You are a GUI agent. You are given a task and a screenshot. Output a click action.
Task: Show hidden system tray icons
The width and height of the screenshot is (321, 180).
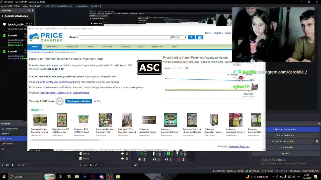(274, 177)
